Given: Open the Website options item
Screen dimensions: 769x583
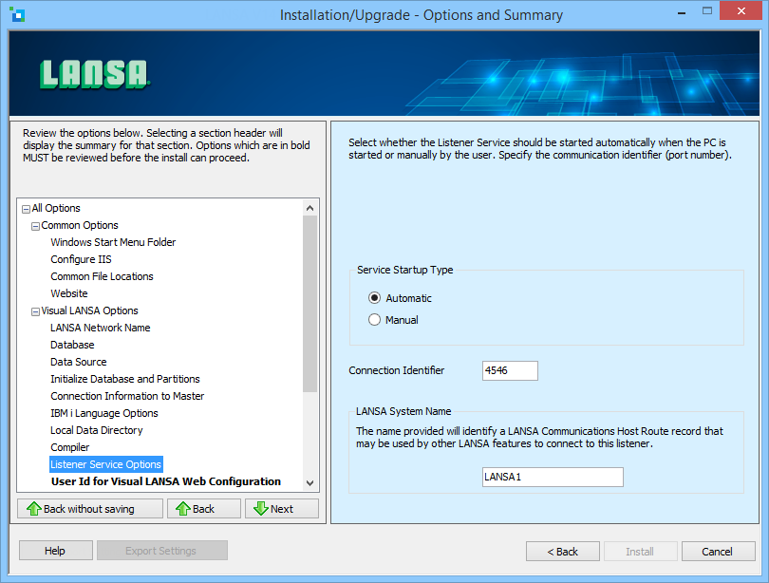Looking at the screenshot, I should 69,293.
